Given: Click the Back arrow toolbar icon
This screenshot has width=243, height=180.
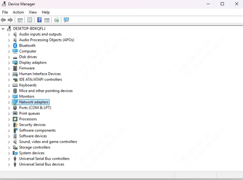Looking at the screenshot, I should point(3,20).
